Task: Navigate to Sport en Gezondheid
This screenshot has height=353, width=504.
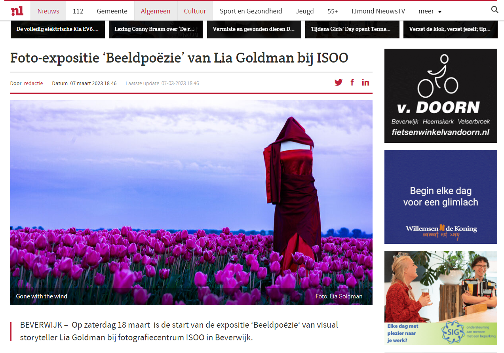Action: pos(251,11)
